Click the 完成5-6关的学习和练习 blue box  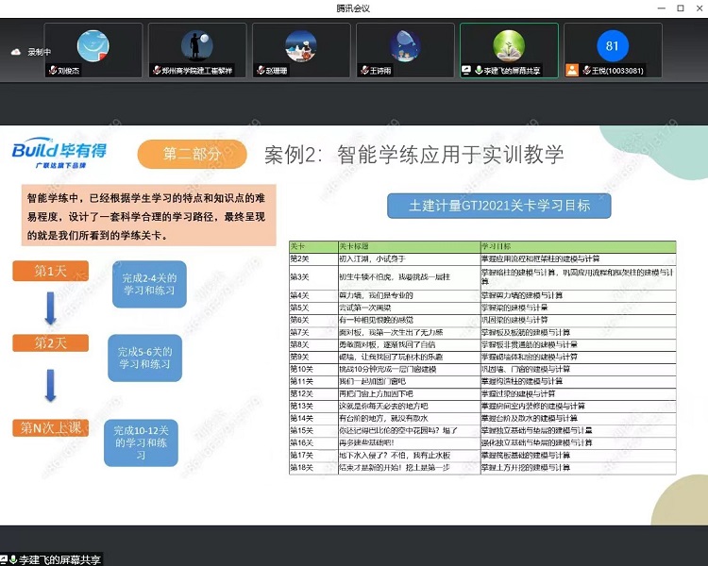[x=144, y=358]
